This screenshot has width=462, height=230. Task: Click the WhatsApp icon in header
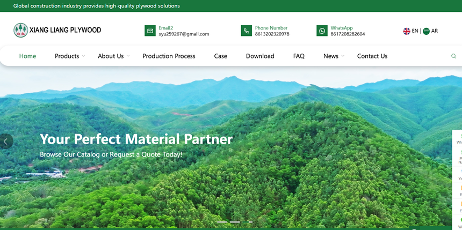pyautogui.click(x=322, y=31)
